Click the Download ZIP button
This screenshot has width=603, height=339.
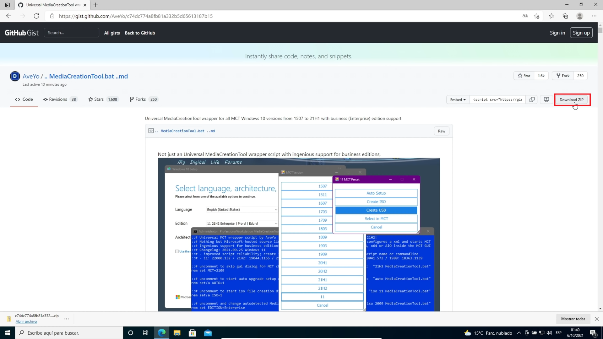571,100
